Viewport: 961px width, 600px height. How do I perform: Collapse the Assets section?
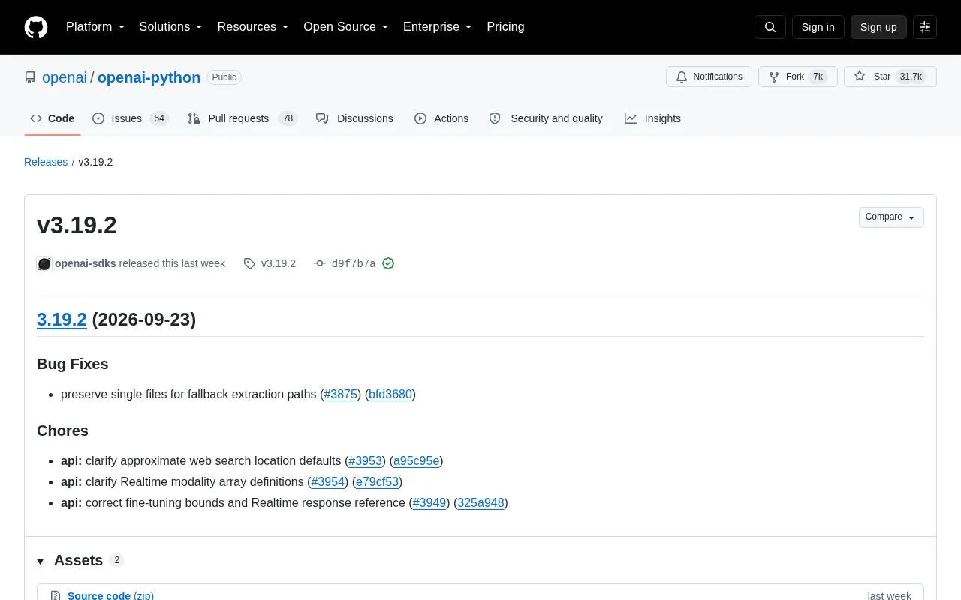80,560
